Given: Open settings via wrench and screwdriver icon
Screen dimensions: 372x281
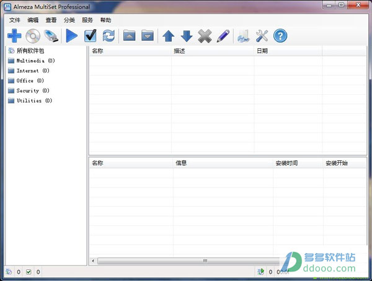Looking at the screenshot, I should point(262,36).
